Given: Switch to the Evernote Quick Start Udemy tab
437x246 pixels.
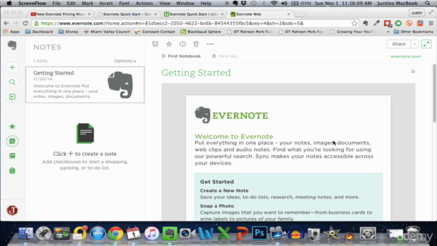Looking at the screenshot, I should pos(194,14).
